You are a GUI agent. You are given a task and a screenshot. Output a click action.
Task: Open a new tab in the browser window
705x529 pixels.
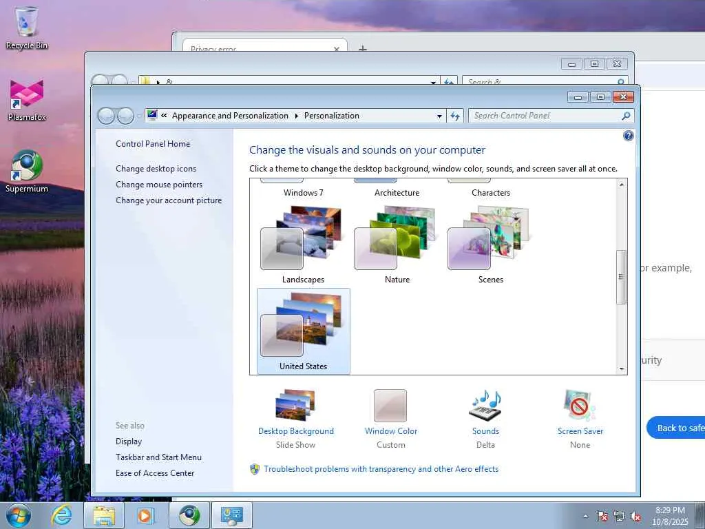click(x=362, y=48)
